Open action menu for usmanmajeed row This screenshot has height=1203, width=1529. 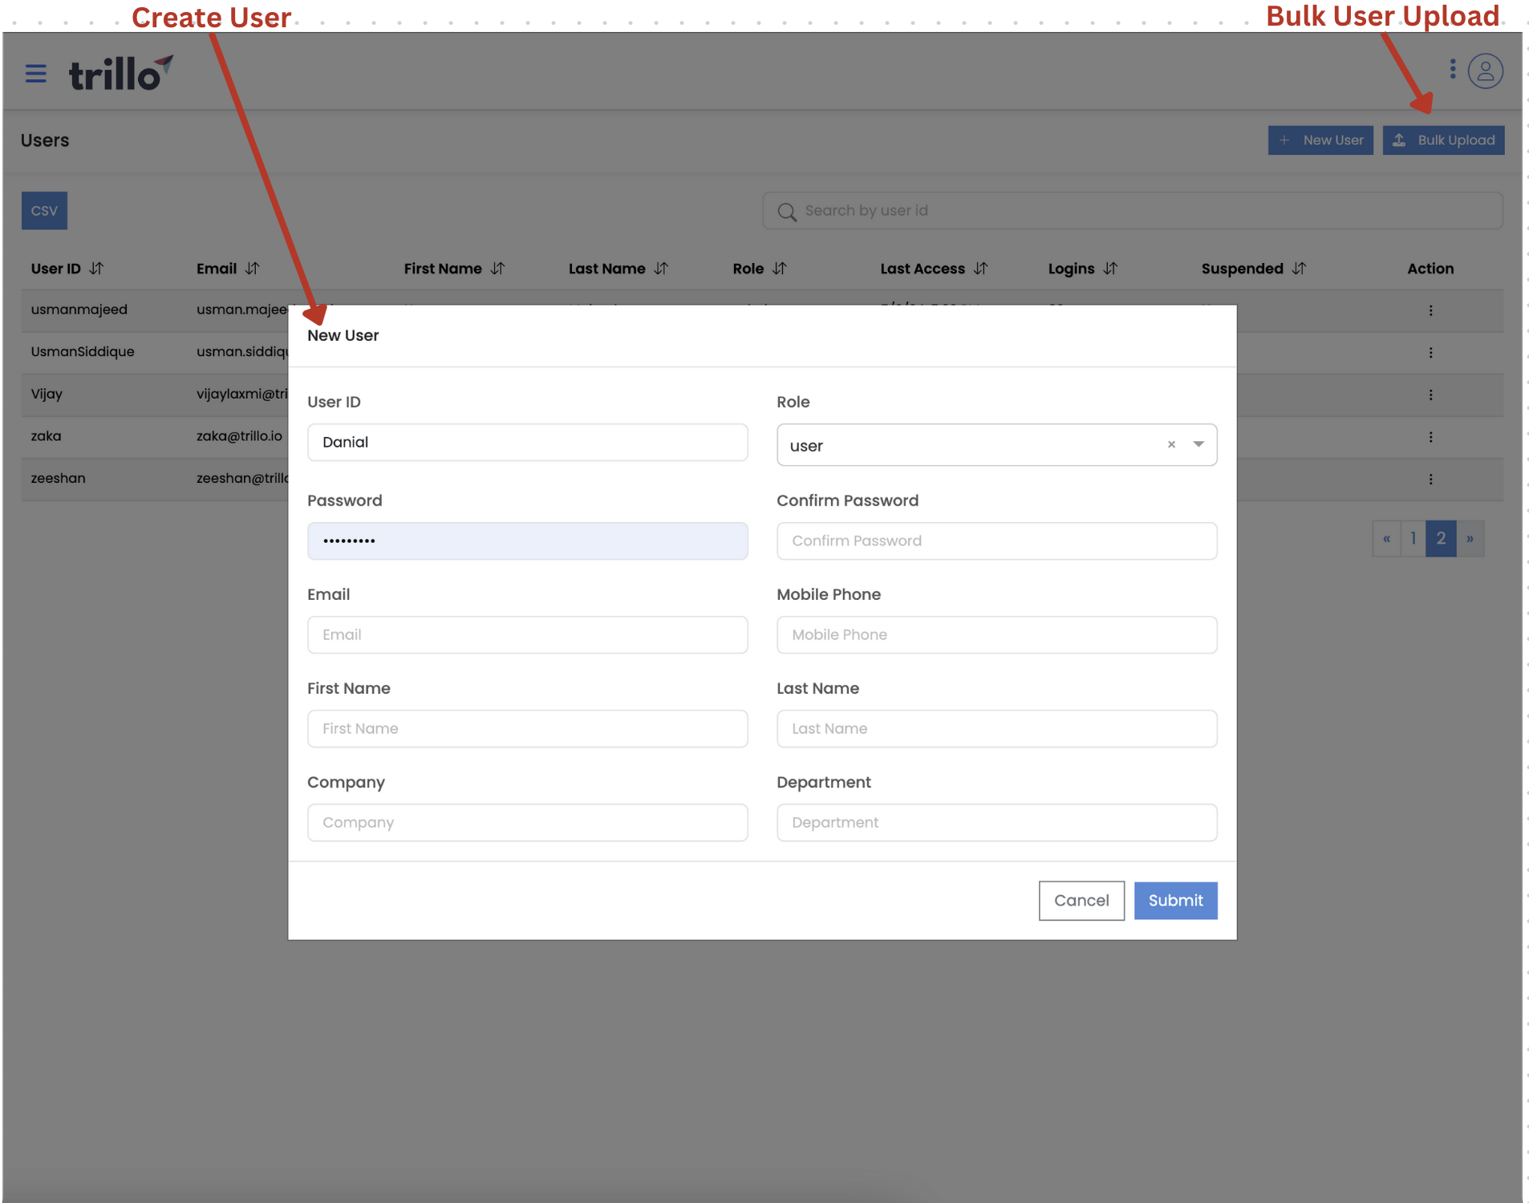coord(1430,310)
